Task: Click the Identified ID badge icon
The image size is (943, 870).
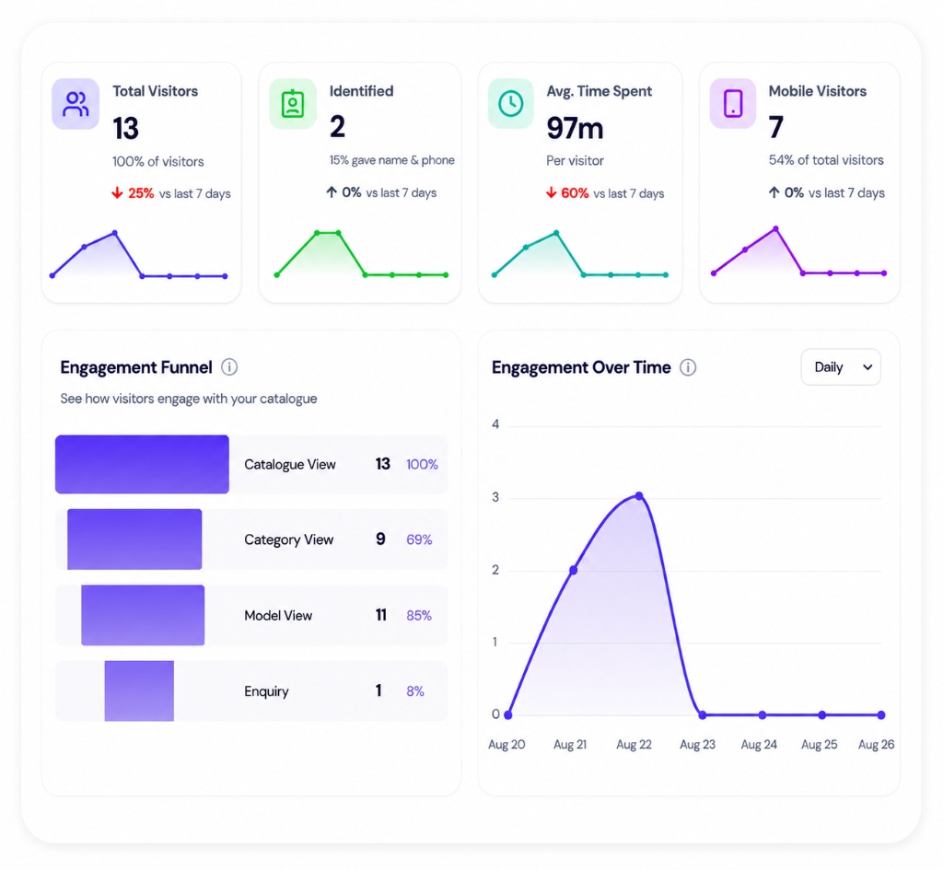Action: [x=293, y=103]
